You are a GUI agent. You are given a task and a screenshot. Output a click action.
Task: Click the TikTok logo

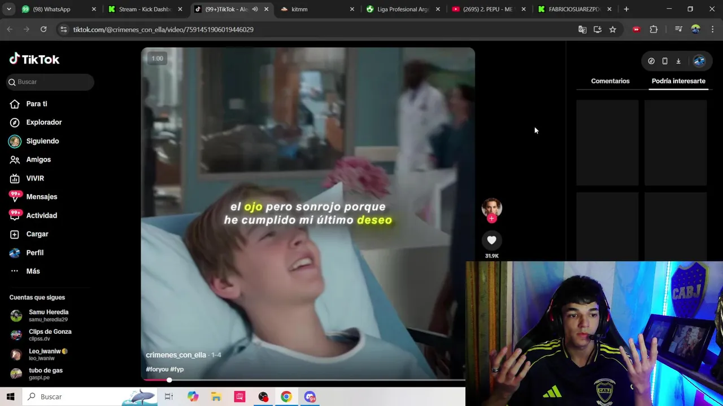(x=34, y=59)
